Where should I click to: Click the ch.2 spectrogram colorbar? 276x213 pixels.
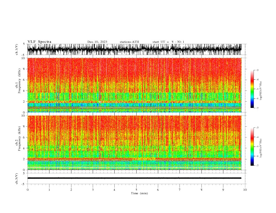click(x=252, y=147)
